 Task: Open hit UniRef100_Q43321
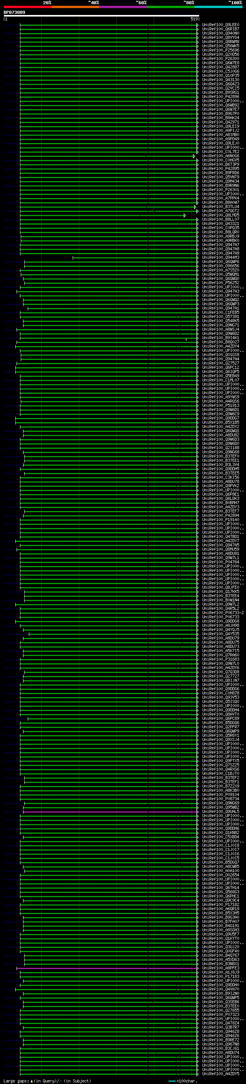[221, 224]
